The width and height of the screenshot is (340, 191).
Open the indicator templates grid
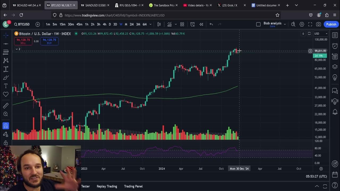pyautogui.click(x=182, y=24)
